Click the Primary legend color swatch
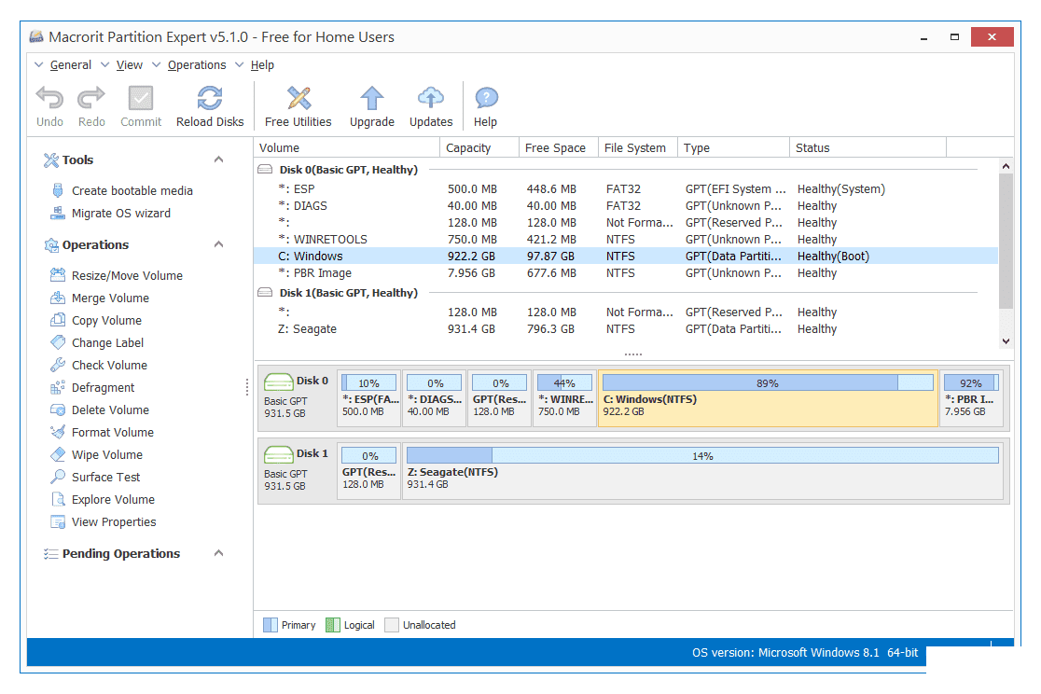 271,625
